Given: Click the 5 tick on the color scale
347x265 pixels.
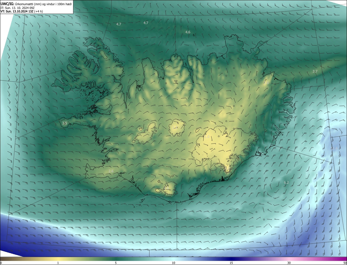Looking at the screenshot, I should click(116, 263).
